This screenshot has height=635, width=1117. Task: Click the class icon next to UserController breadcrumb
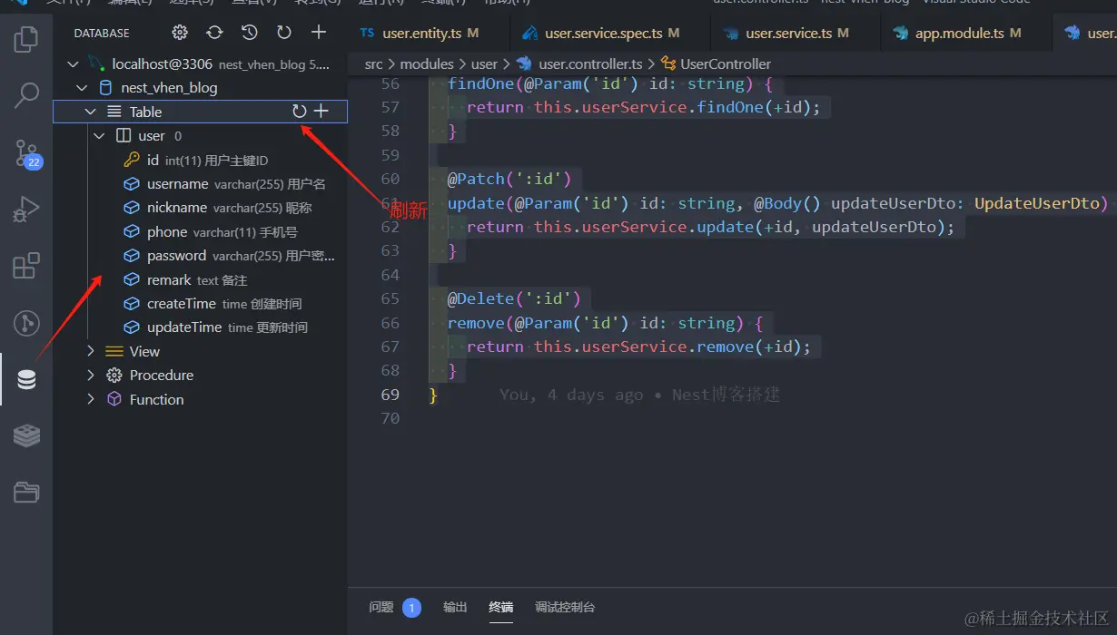pyautogui.click(x=668, y=63)
